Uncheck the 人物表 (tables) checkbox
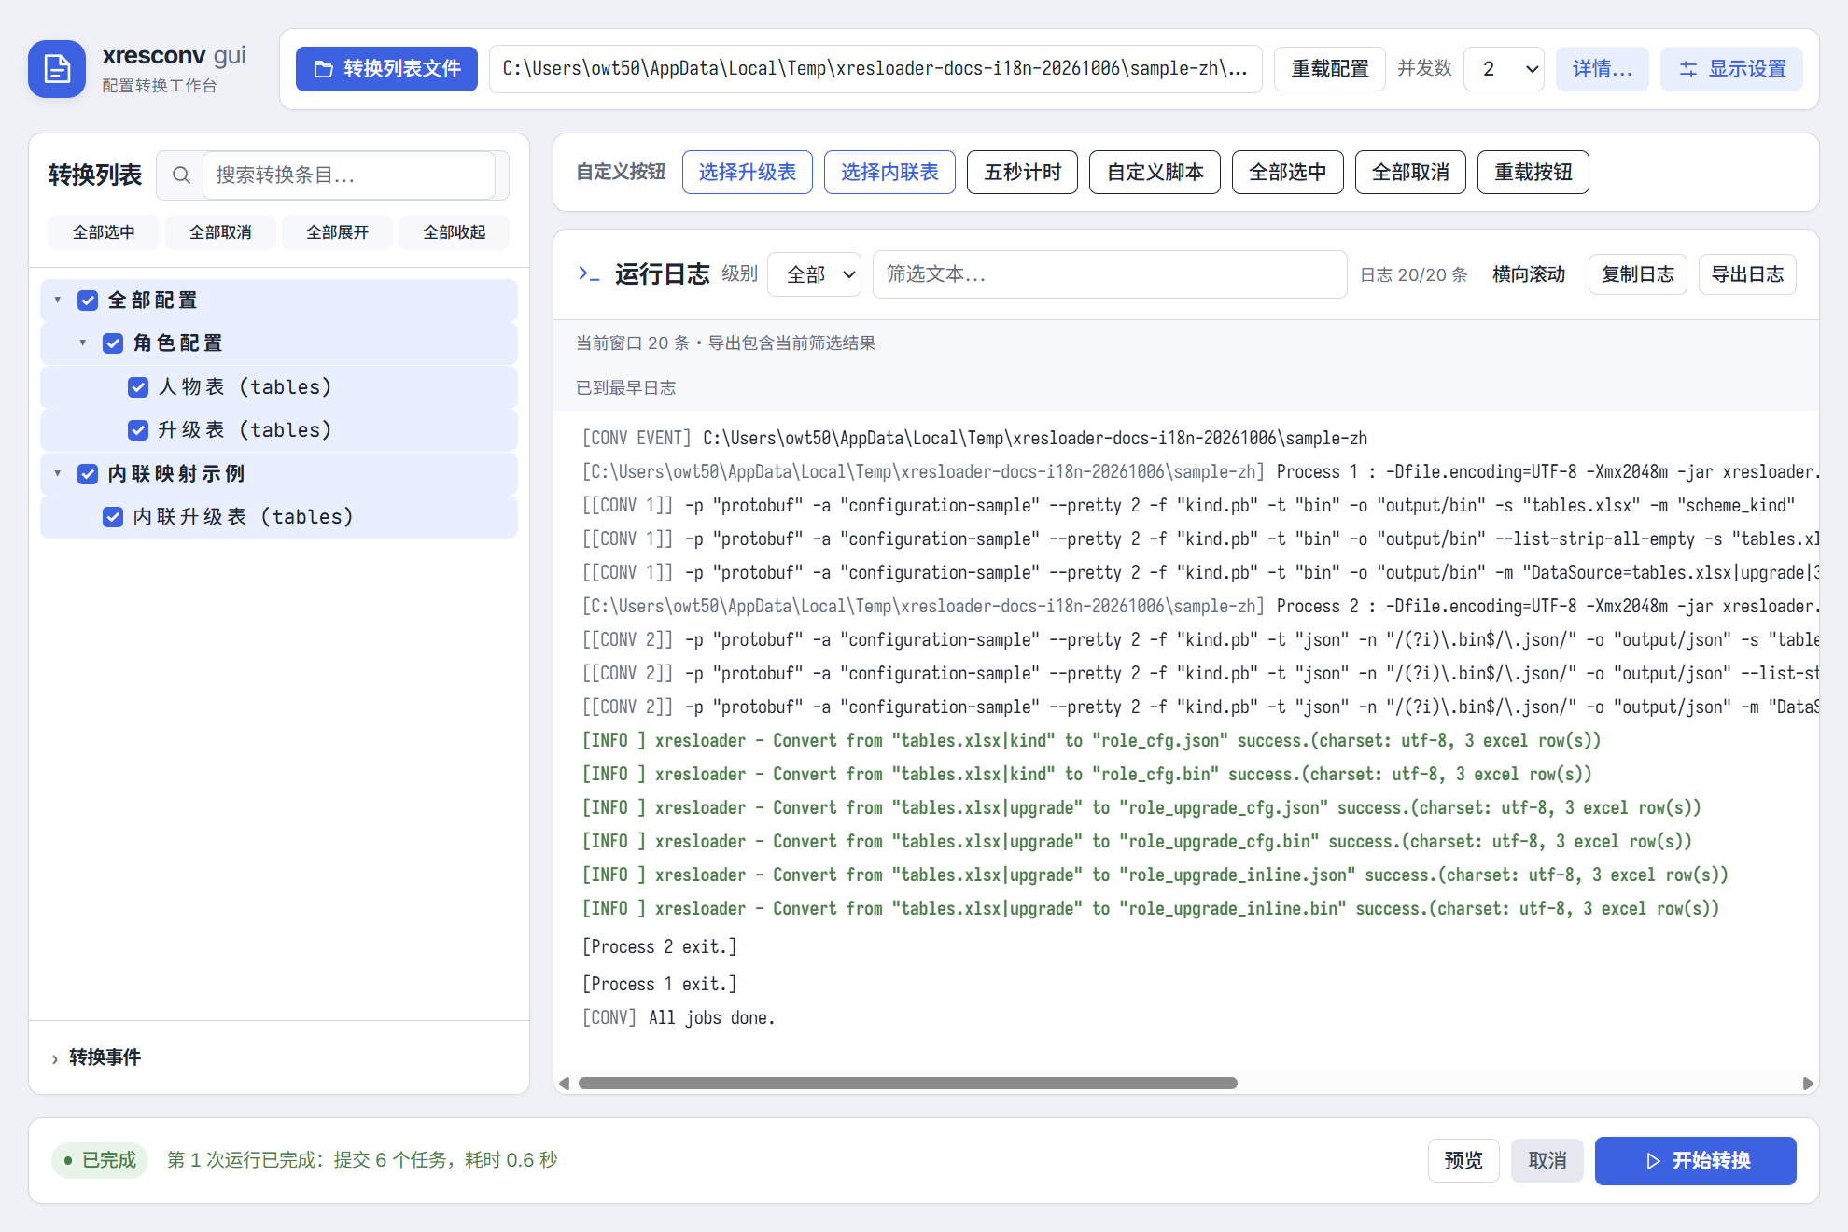This screenshot has width=1848, height=1232. pyautogui.click(x=138, y=387)
